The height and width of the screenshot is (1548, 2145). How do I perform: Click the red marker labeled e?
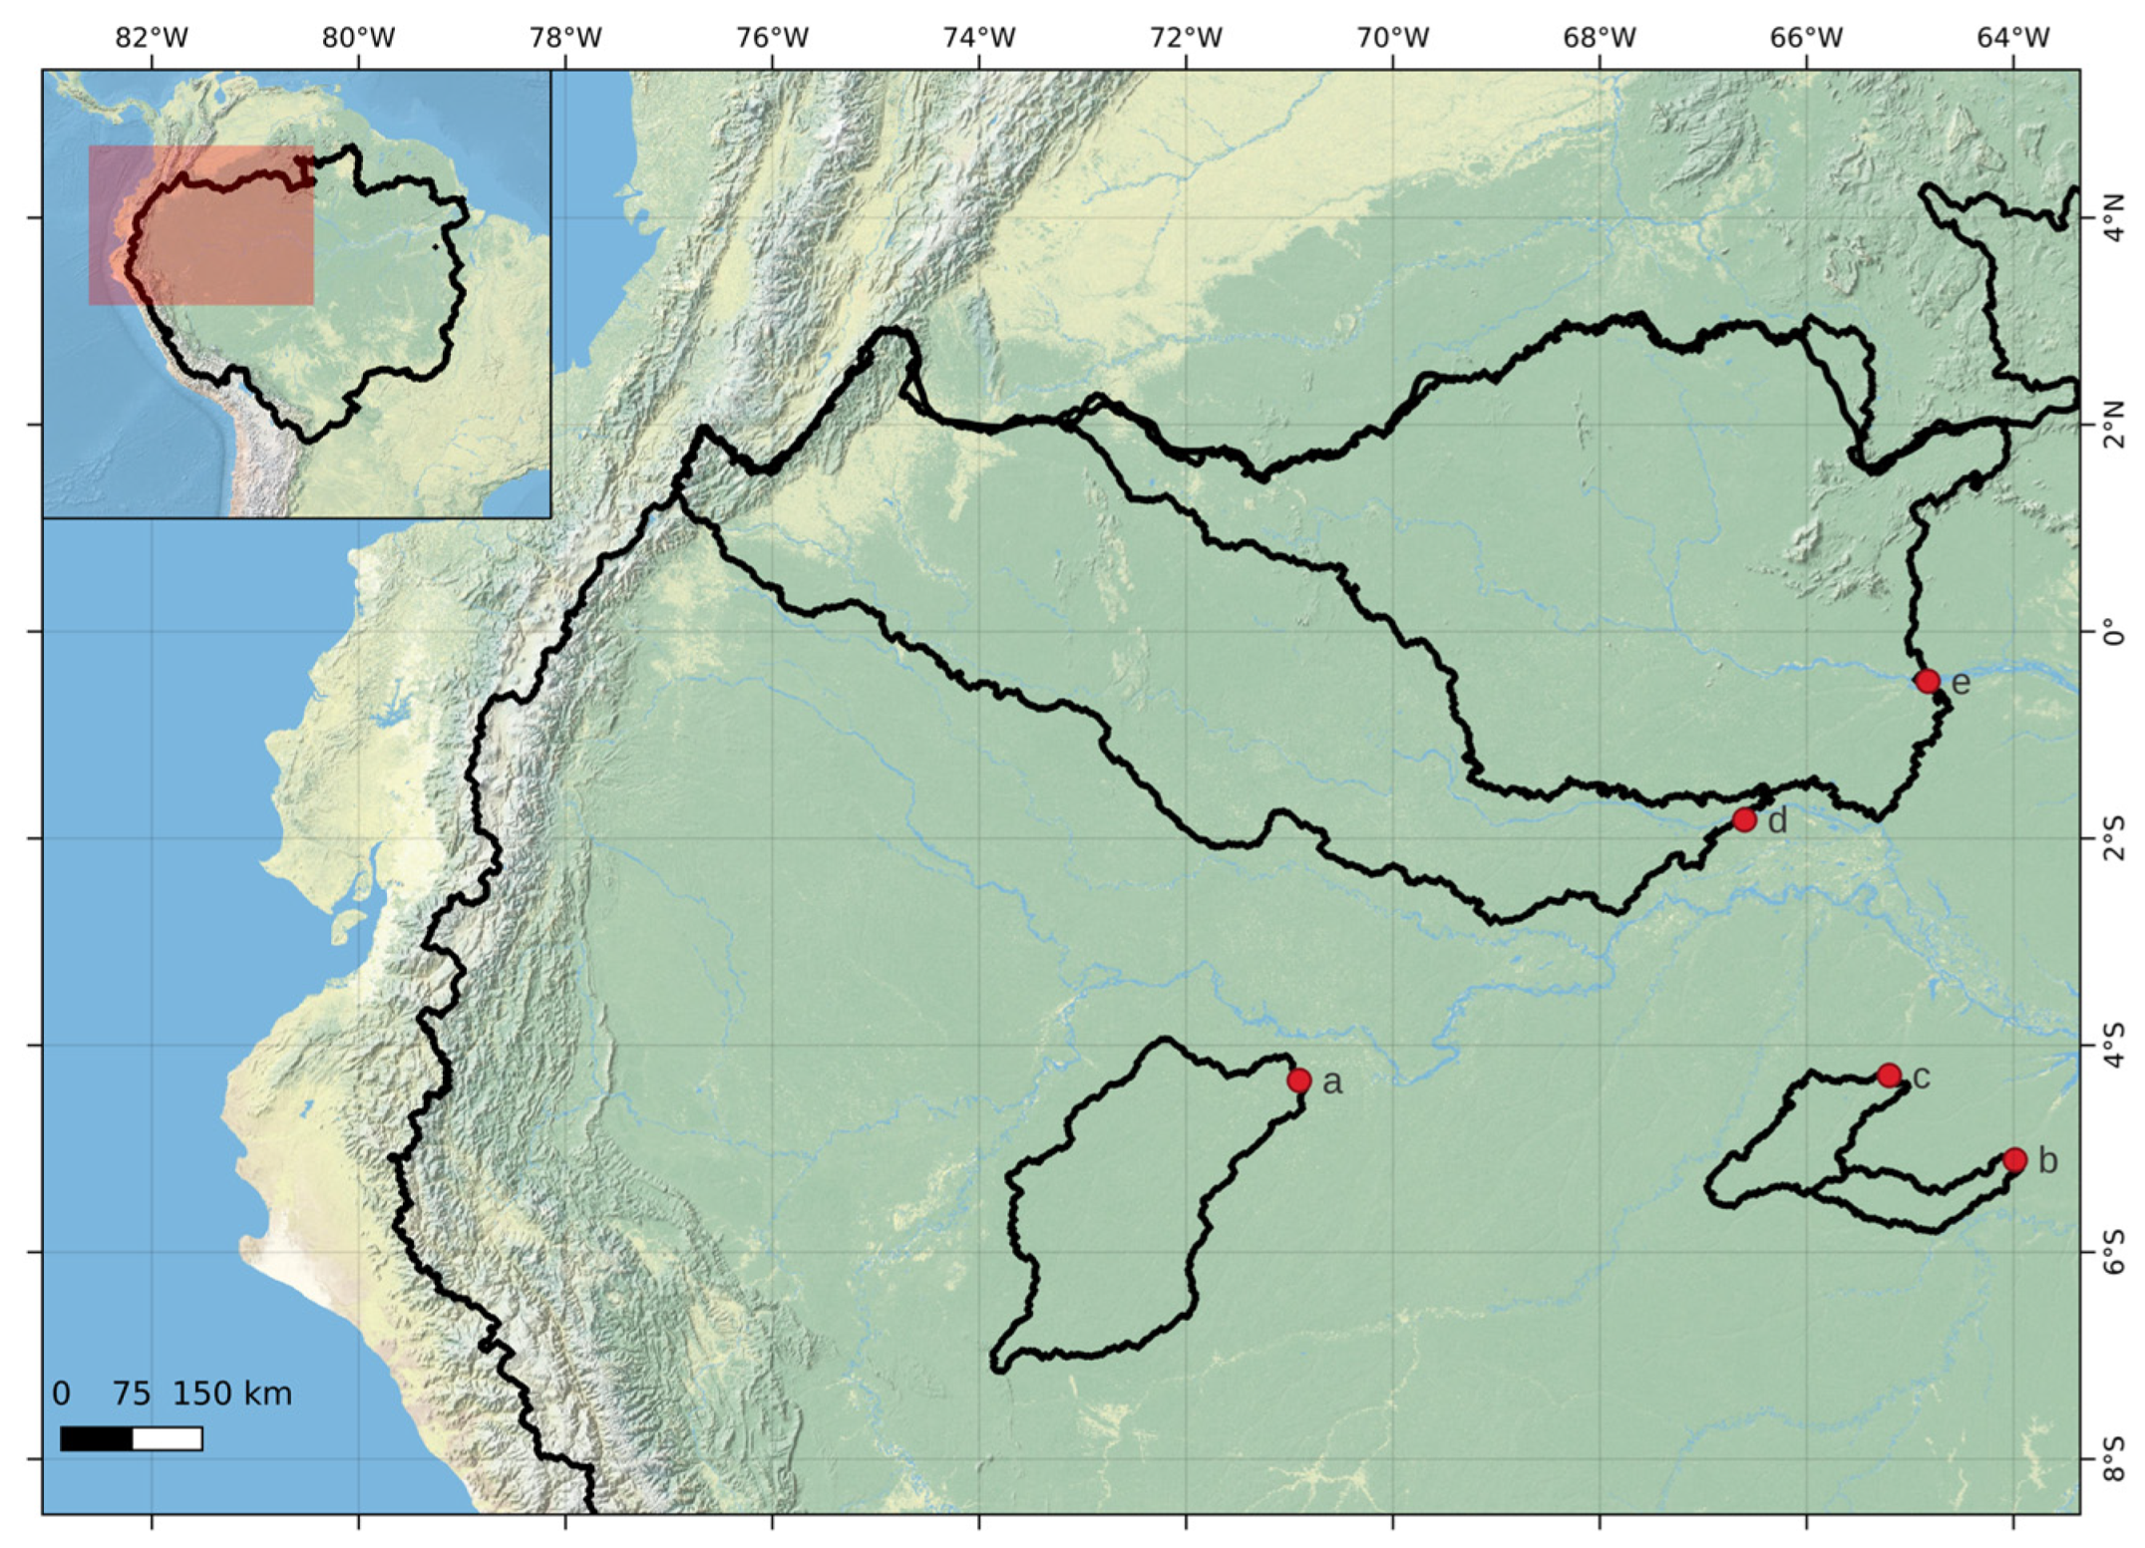coord(1927,681)
